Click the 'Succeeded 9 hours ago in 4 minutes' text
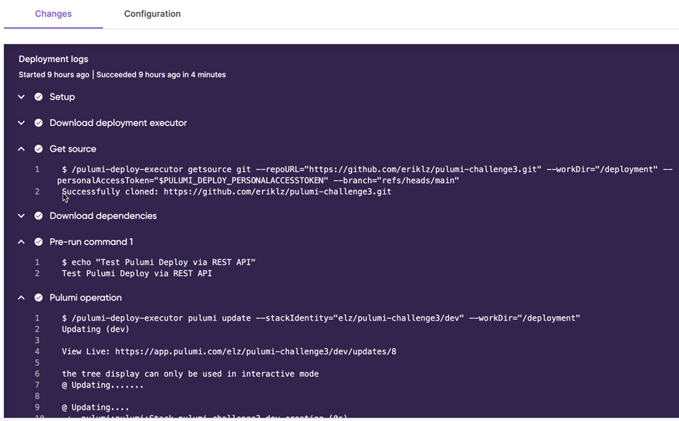 click(x=161, y=75)
